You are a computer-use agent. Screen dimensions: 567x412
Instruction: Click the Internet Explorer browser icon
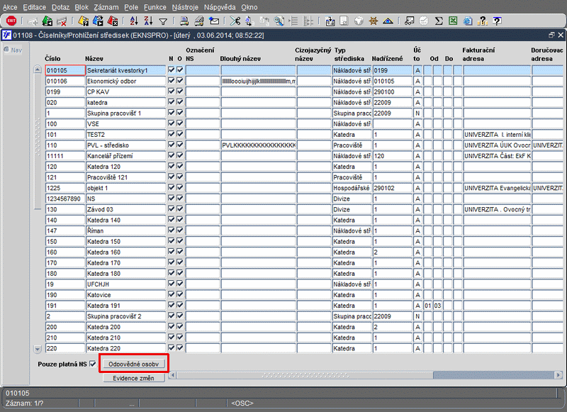click(x=468, y=21)
